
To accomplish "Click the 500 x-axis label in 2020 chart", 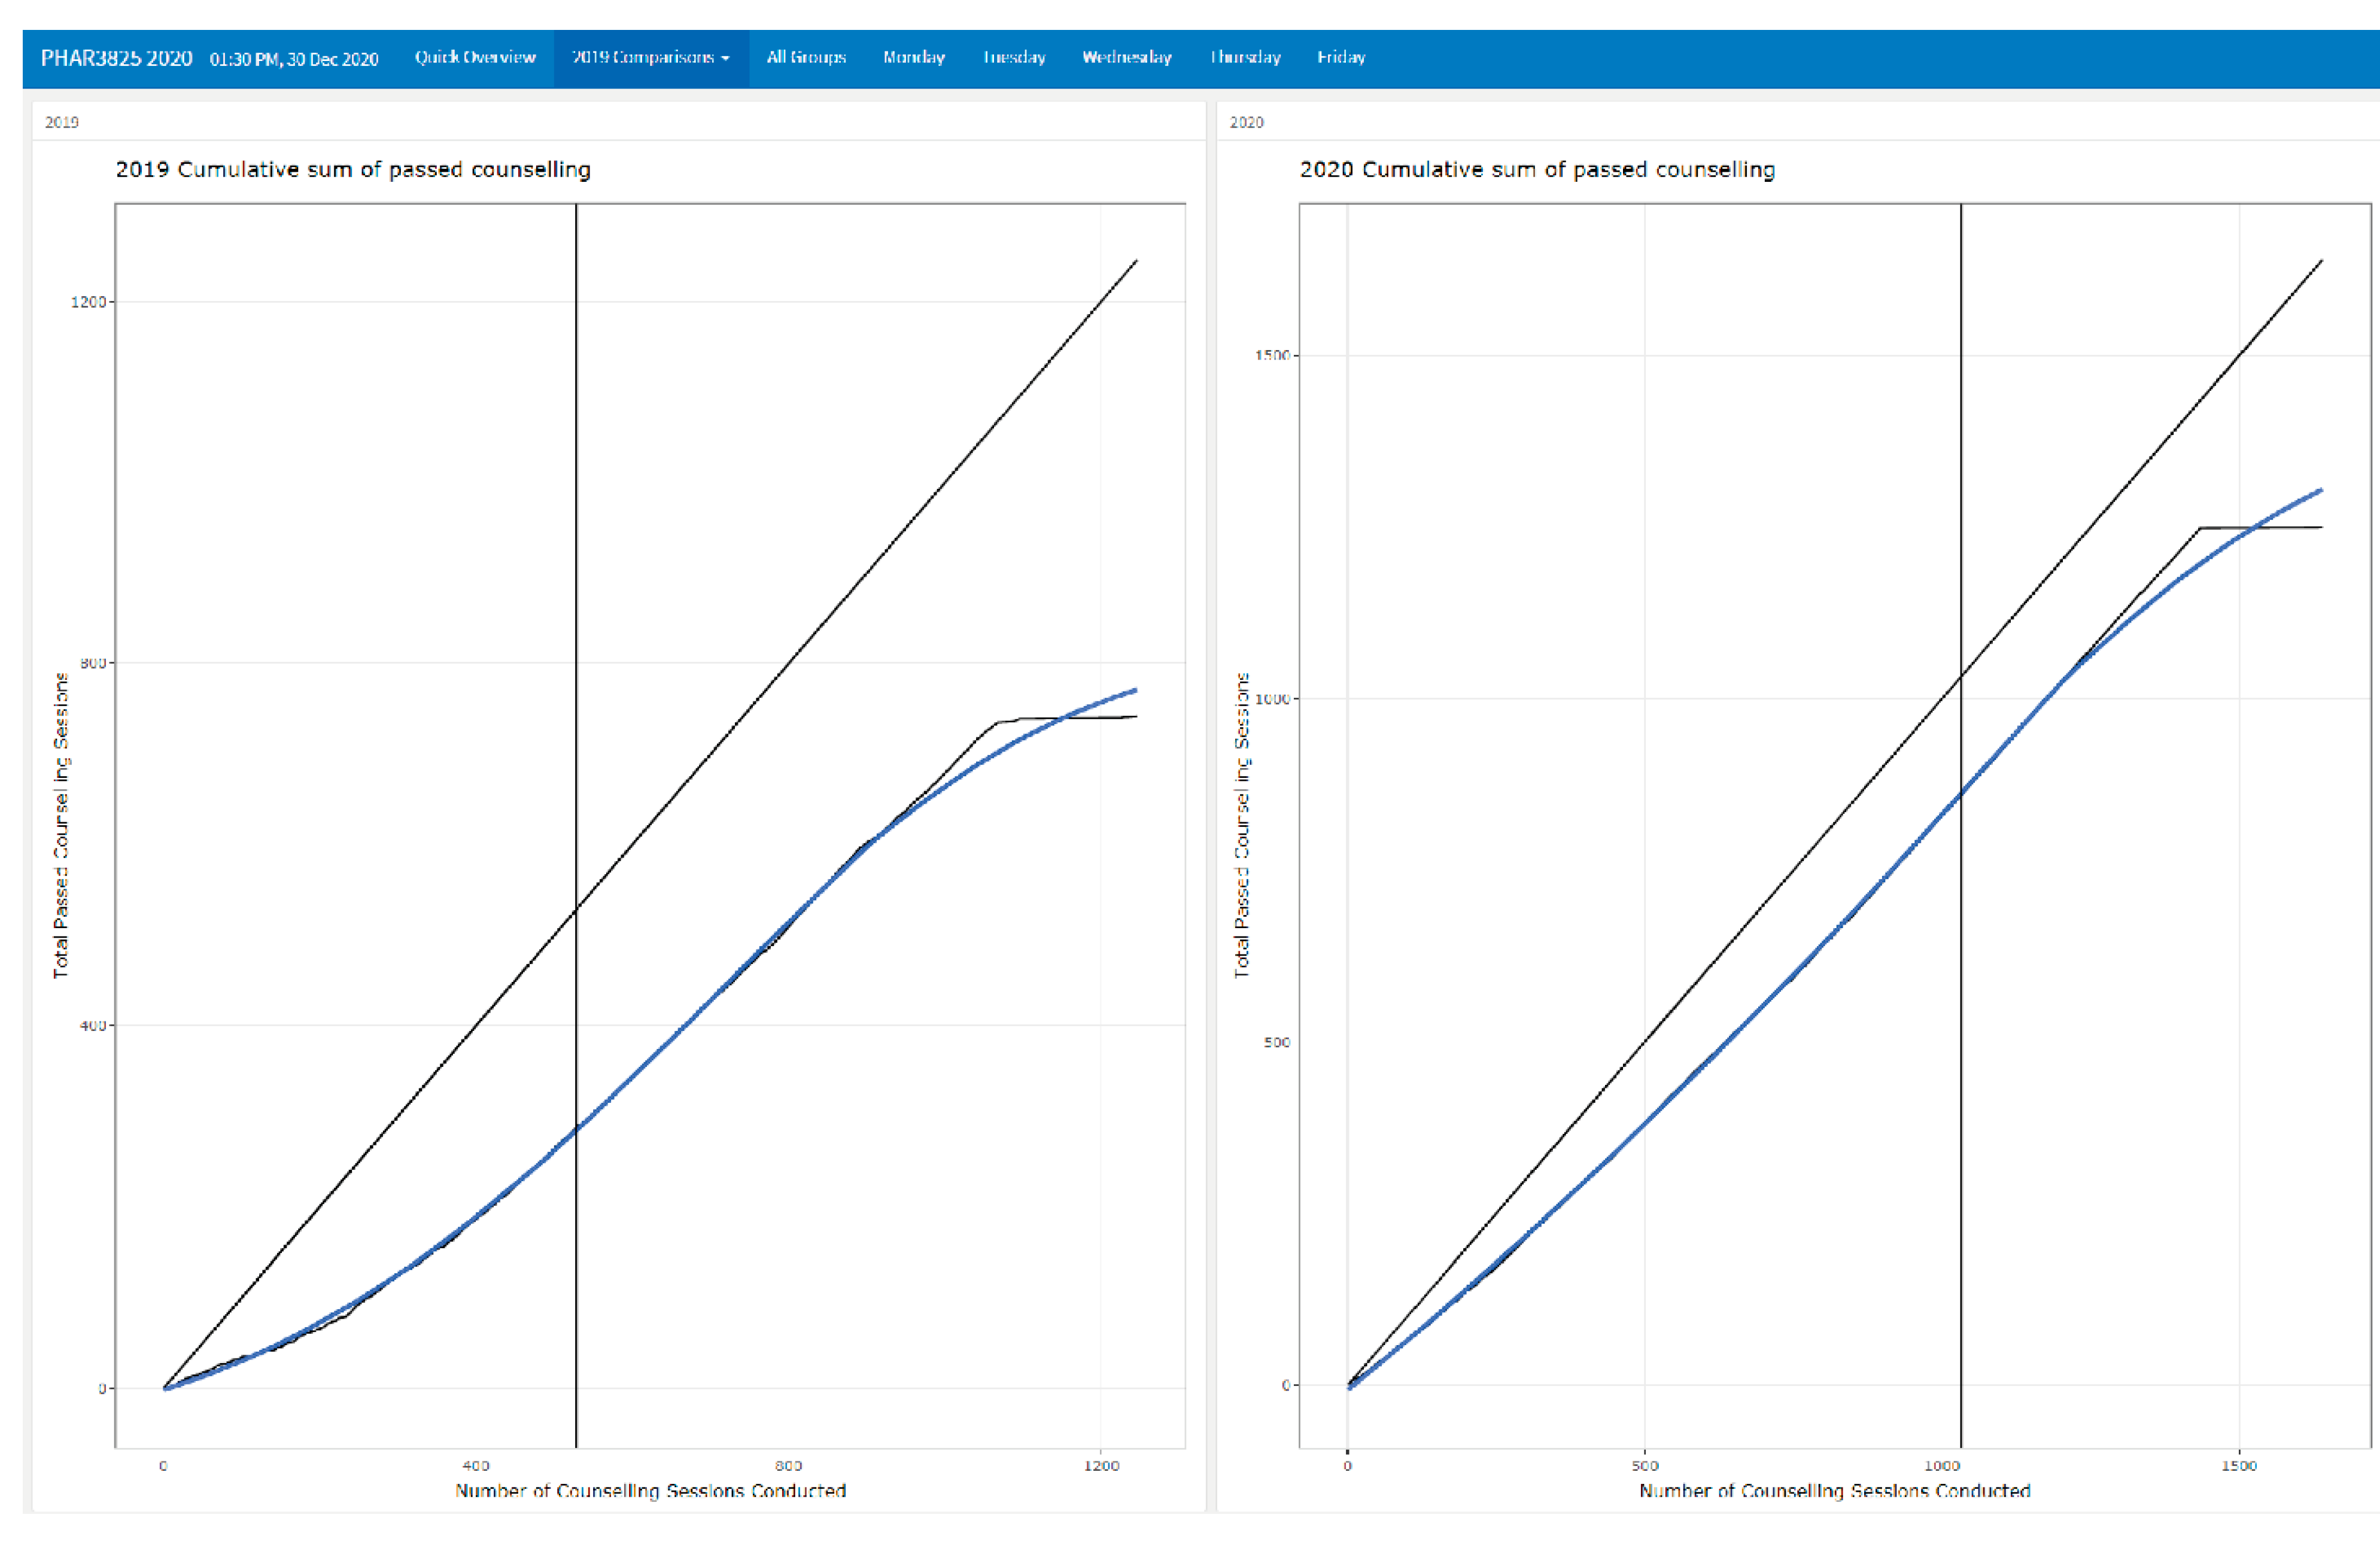I will click(1644, 1466).
